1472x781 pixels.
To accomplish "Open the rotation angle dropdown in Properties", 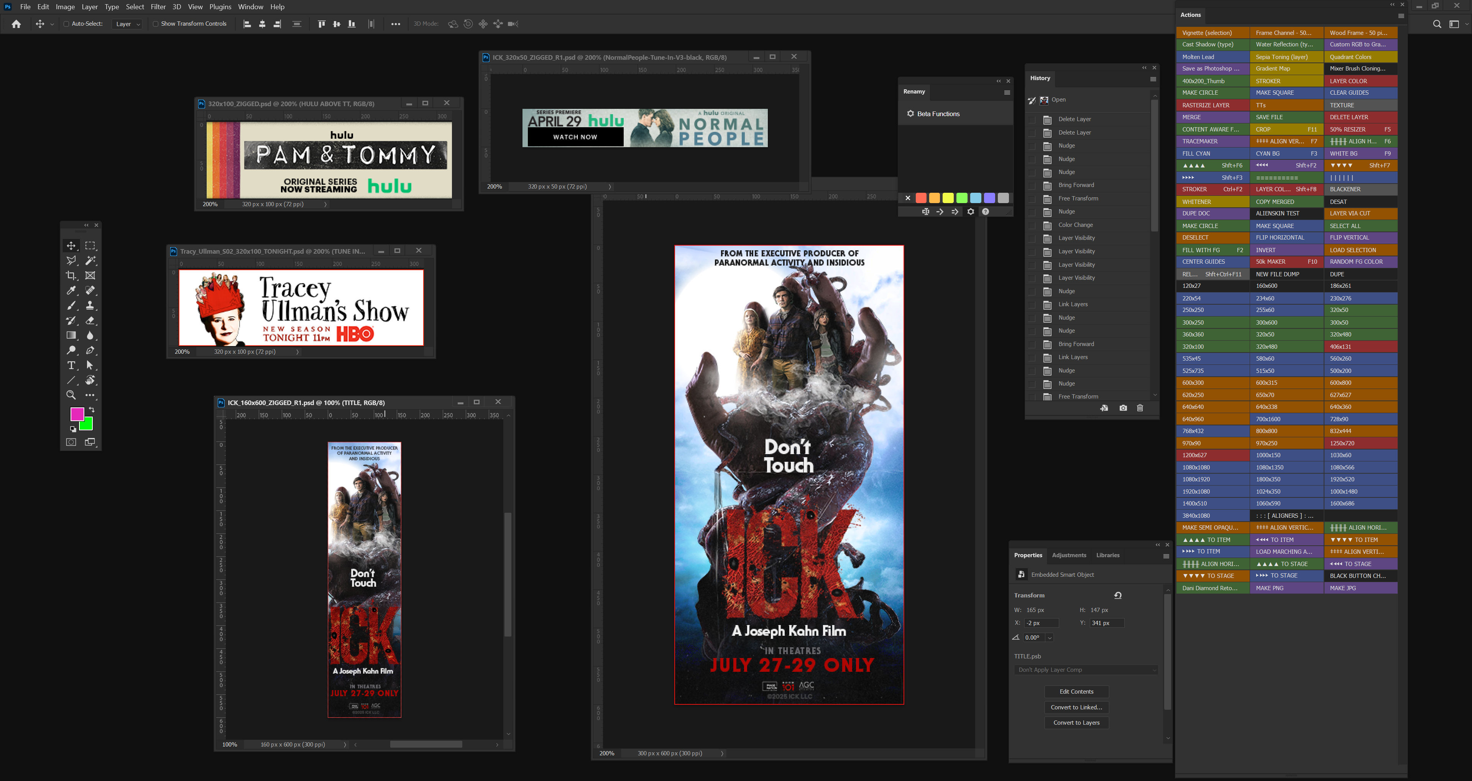I will coord(1050,638).
